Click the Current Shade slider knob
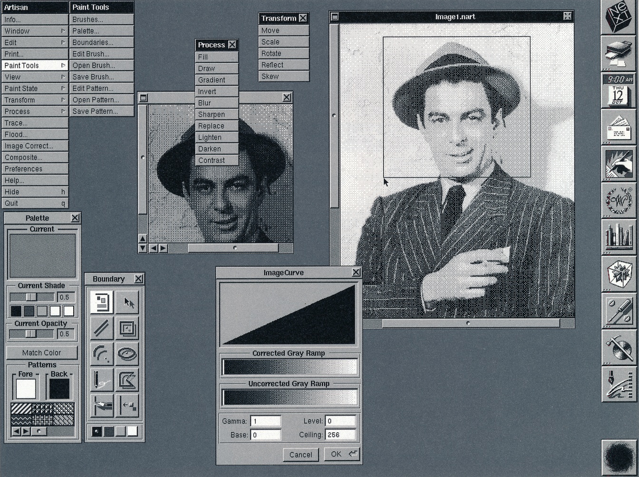 click(x=31, y=297)
